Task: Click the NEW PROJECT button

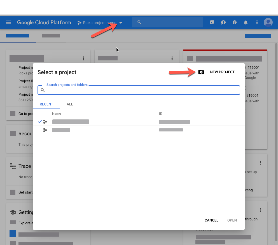Action: (x=222, y=72)
